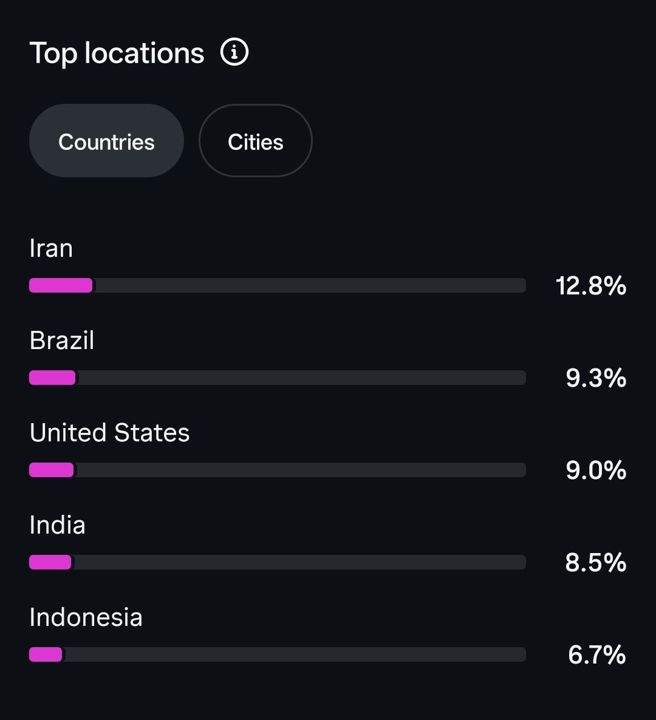The image size is (656, 720).
Task: Click the 6.7% value for Indonesia
Action: coord(596,655)
